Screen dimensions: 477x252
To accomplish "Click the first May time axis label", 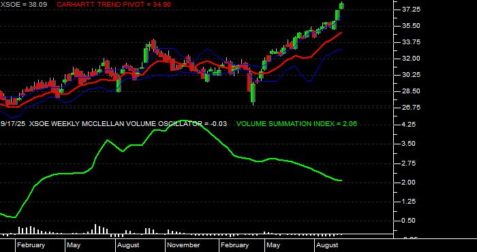I will tap(74, 245).
